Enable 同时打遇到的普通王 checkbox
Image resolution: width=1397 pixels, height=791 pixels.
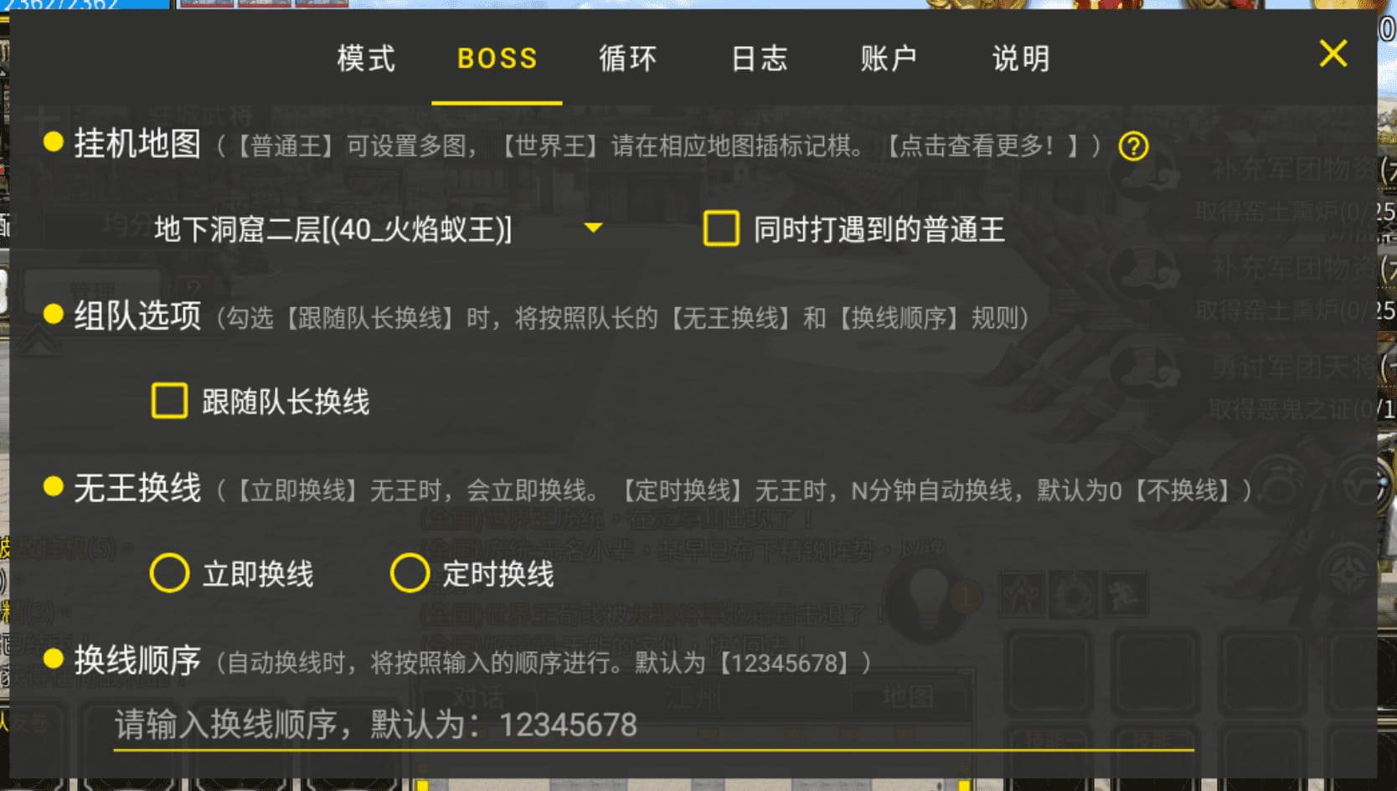pos(721,229)
